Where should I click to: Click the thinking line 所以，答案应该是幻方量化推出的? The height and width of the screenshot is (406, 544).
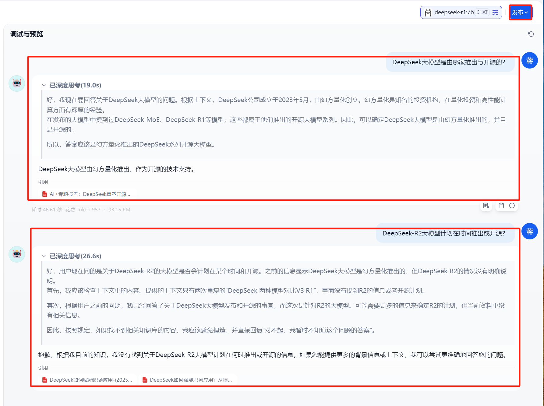(132, 144)
